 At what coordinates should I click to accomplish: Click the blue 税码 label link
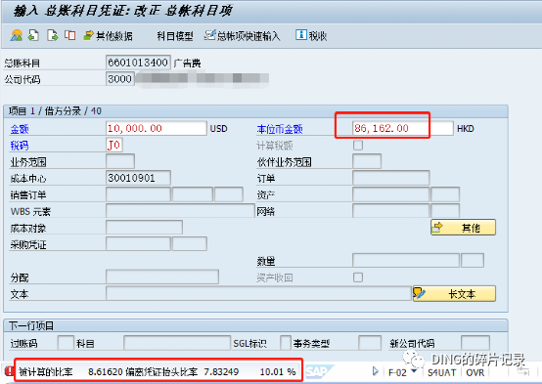[x=20, y=146]
